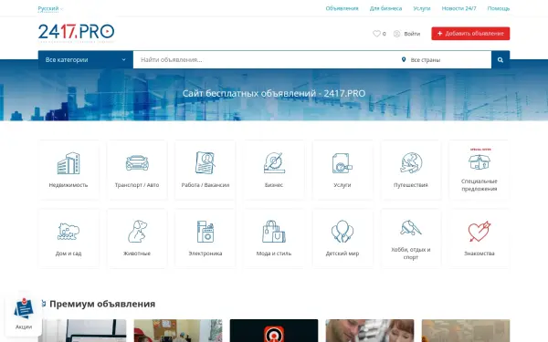The height and width of the screenshot is (342, 548).
Task: Click the user profile icon beside Войти
Action: click(x=396, y=34)
